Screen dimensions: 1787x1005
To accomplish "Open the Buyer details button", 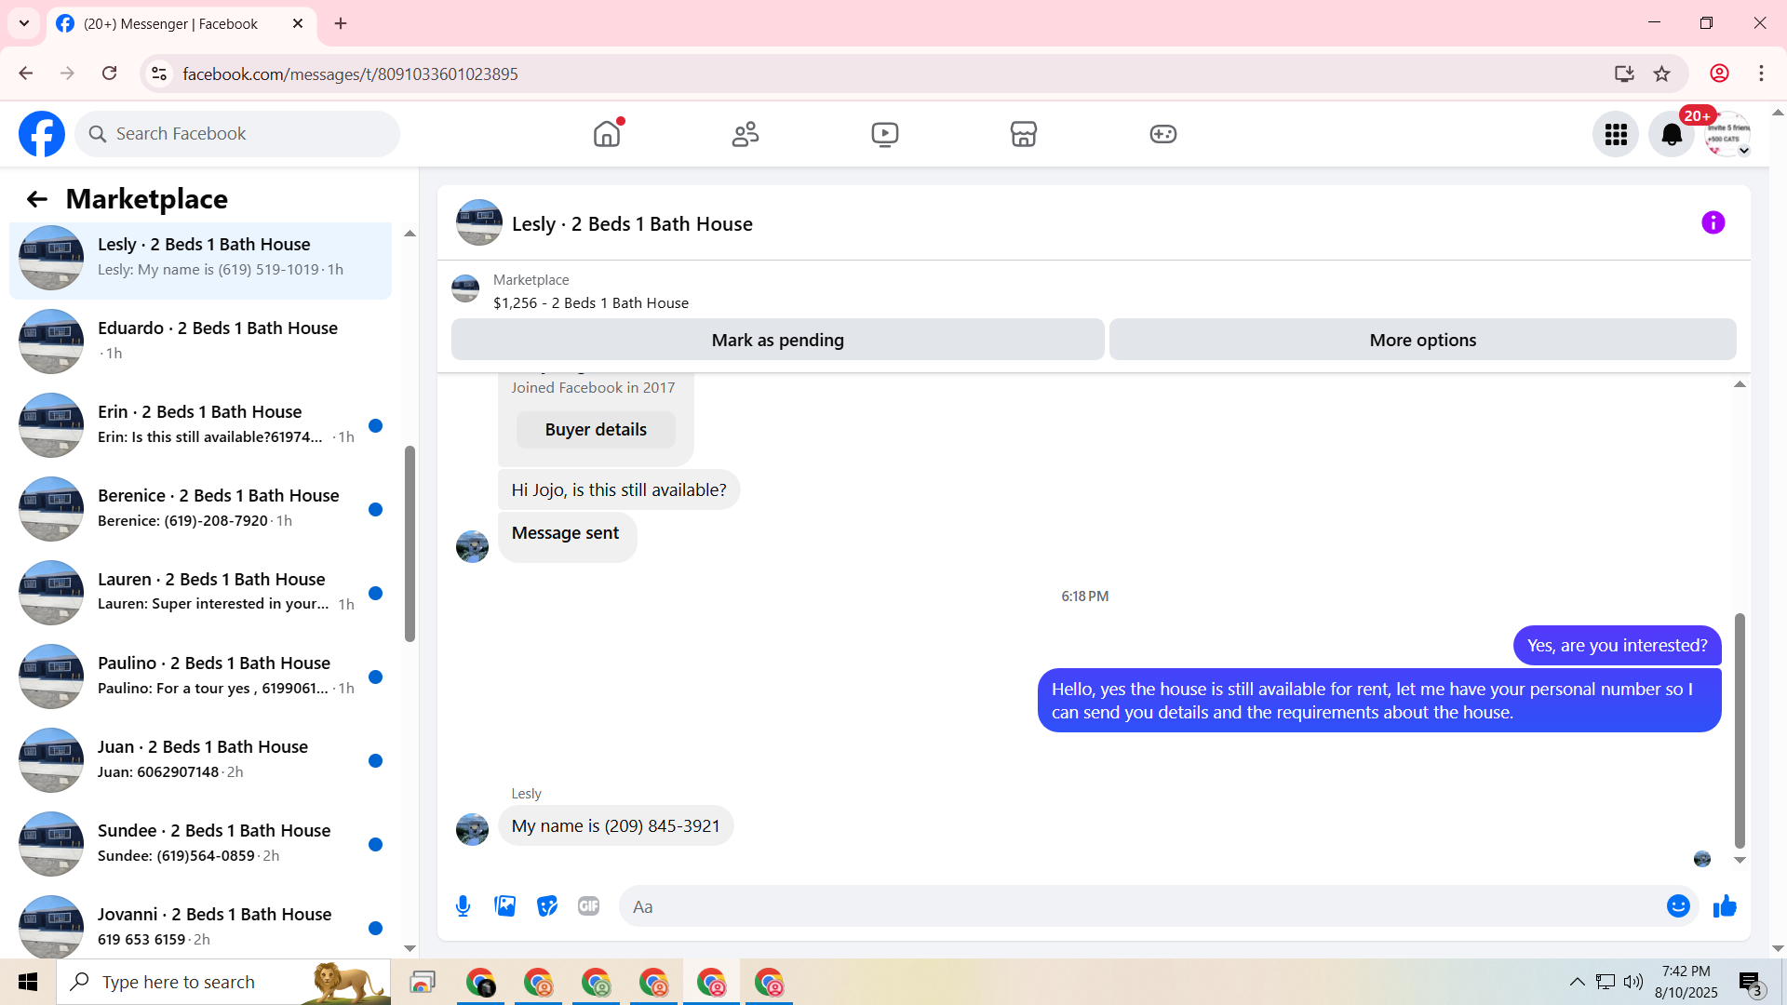I will 596,430.
